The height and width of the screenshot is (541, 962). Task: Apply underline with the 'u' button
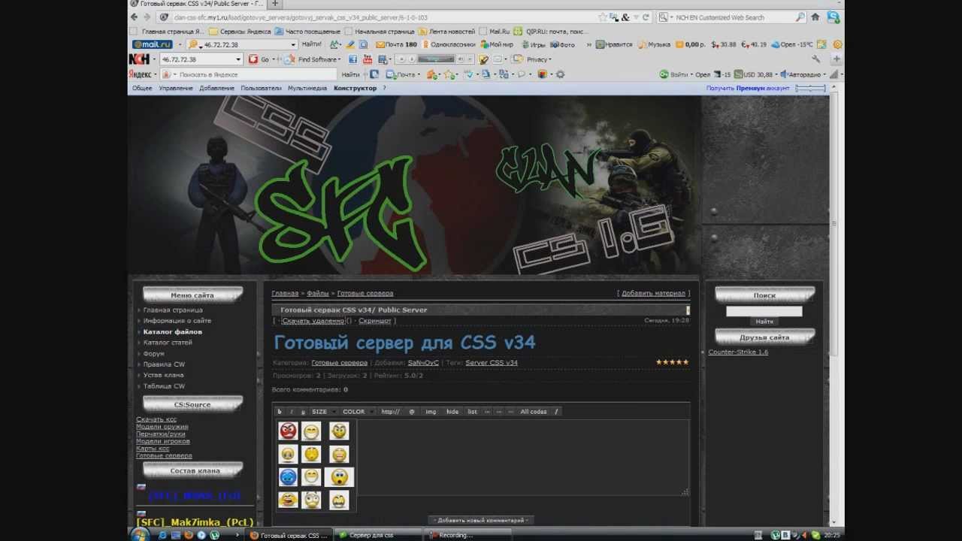303,412
